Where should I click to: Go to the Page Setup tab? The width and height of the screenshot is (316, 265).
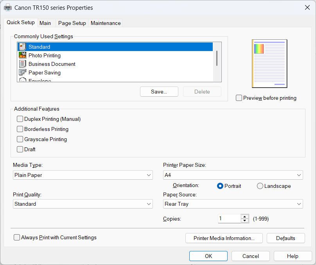72,23
